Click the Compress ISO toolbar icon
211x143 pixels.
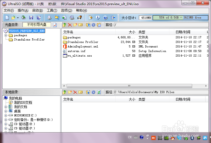[57, 18]
